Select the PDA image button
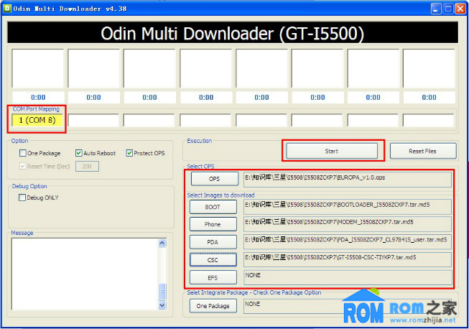This screenshot has width=469, height=329. click(213, 241)
